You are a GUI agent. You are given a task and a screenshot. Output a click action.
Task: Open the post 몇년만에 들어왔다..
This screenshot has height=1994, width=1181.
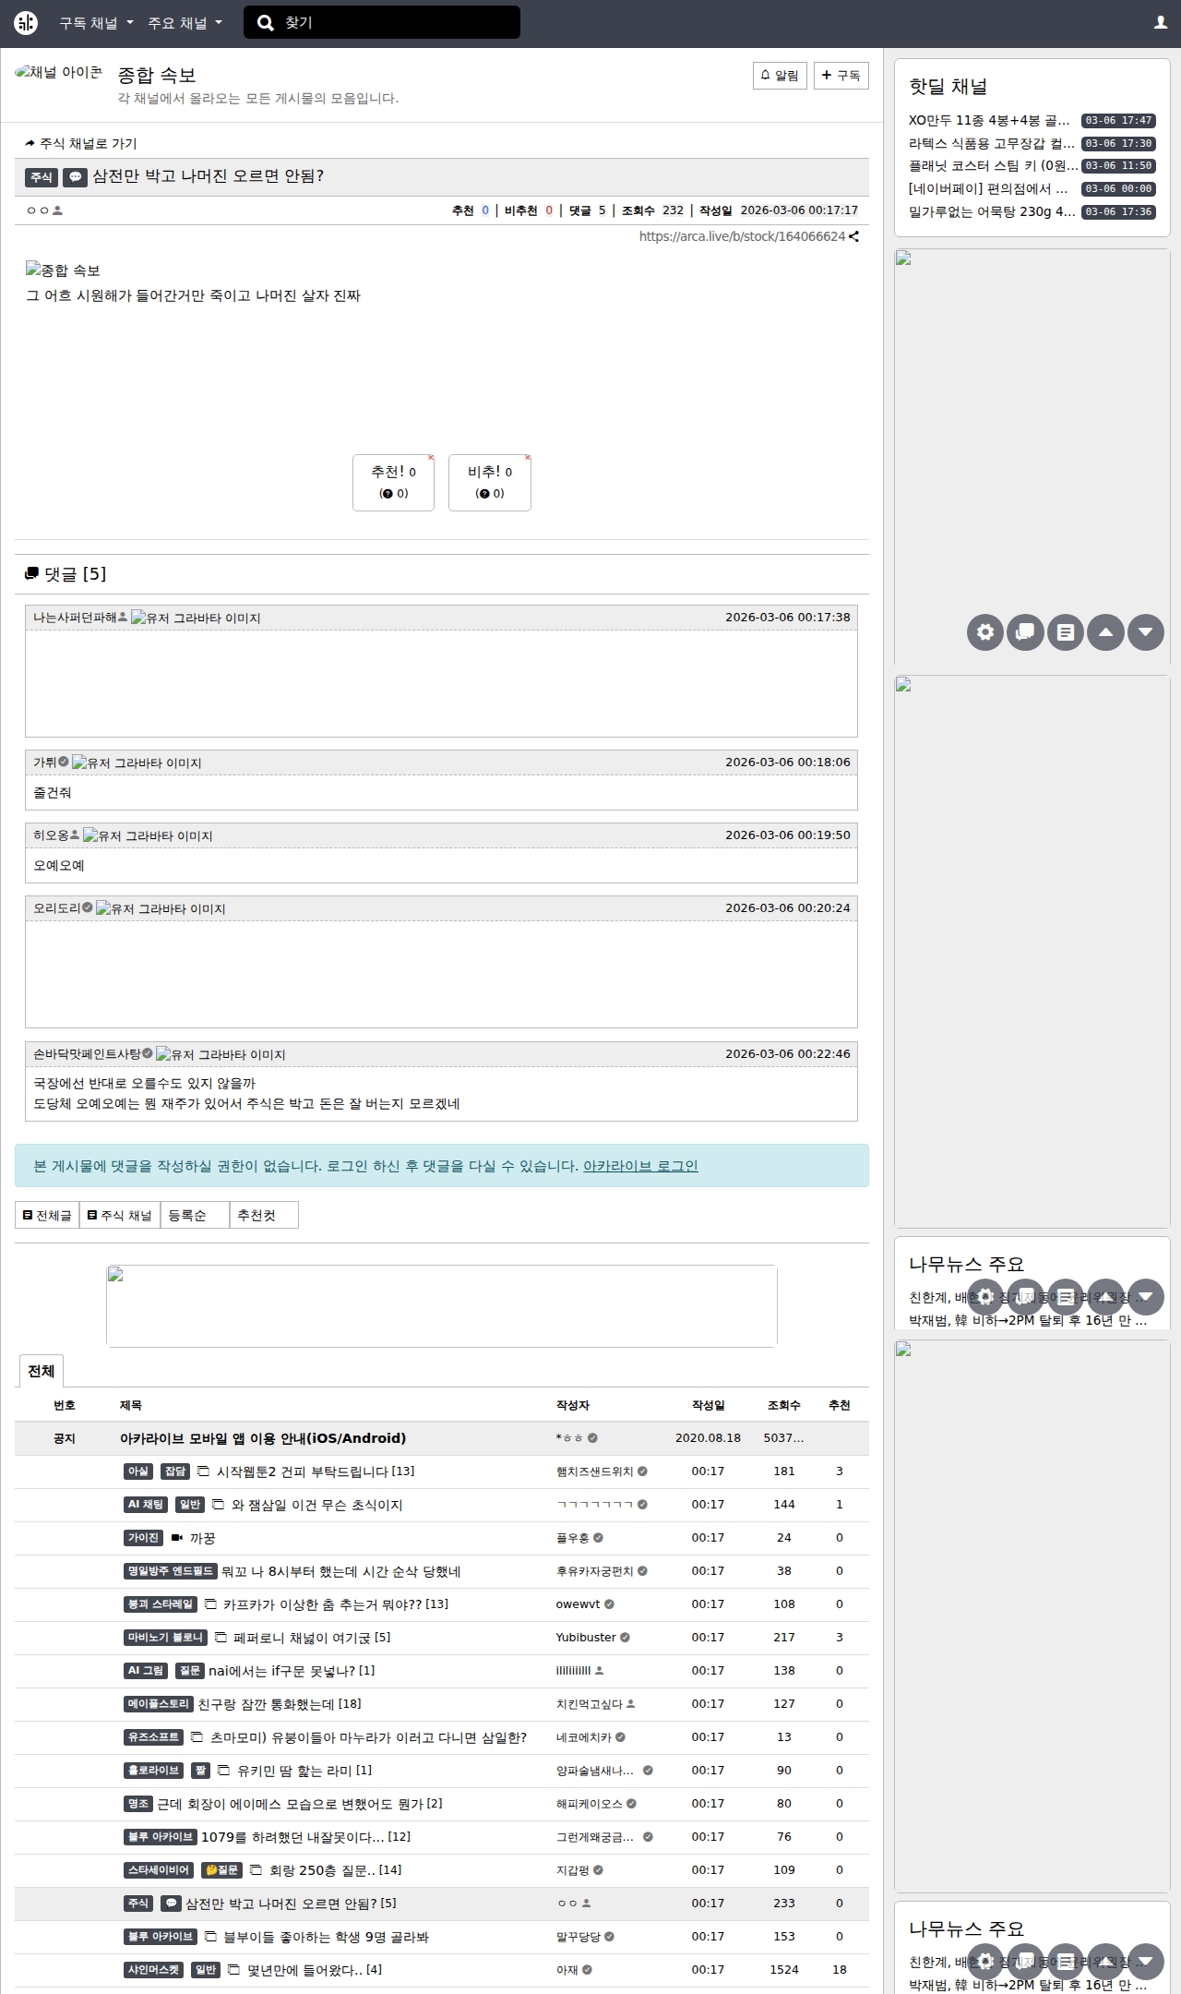[304, 1970]
